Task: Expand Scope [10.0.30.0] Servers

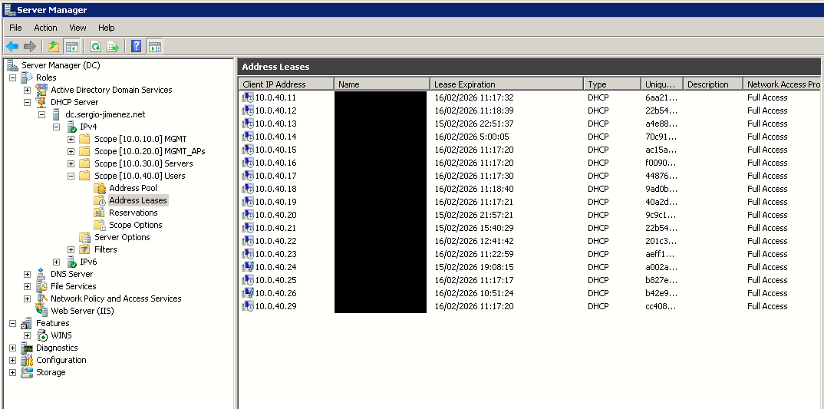Action: click(71, 163)
